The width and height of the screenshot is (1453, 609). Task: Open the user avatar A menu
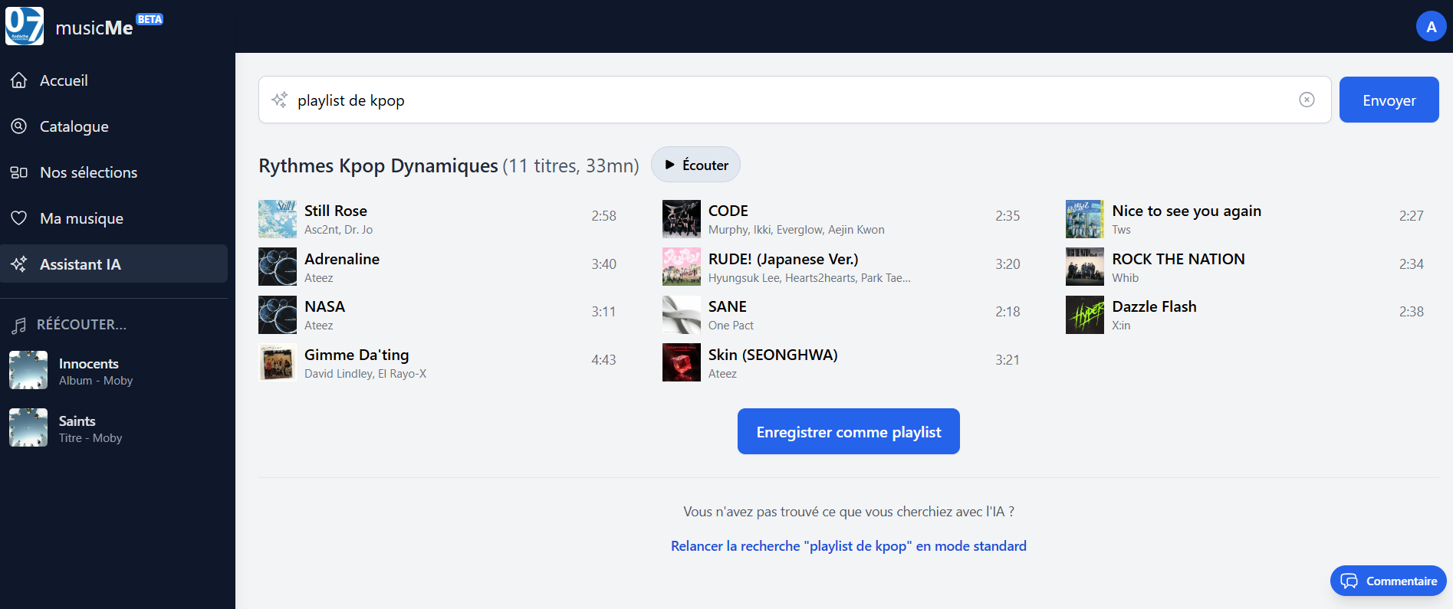click(1431, 27)
